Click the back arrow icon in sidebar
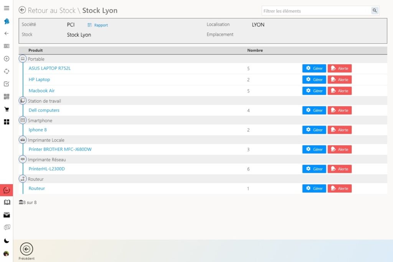This screenshot has width=393, height=262. coord(7,33)
